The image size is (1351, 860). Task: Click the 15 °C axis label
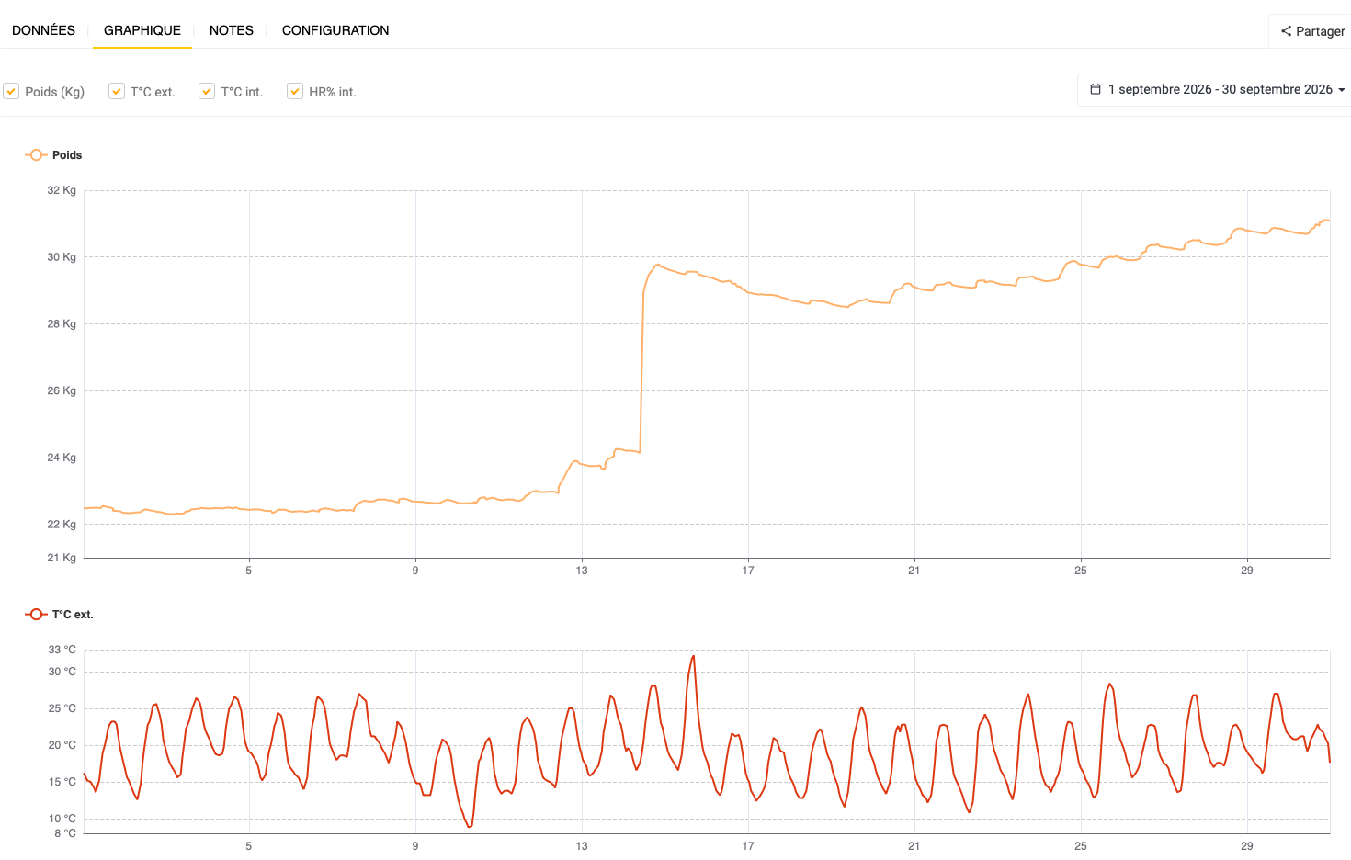[62, 782]
